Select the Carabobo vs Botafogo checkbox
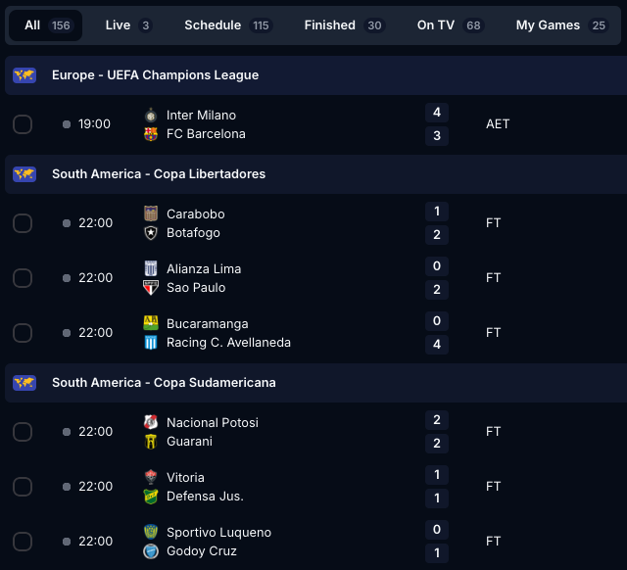 [x=23, y=223]
